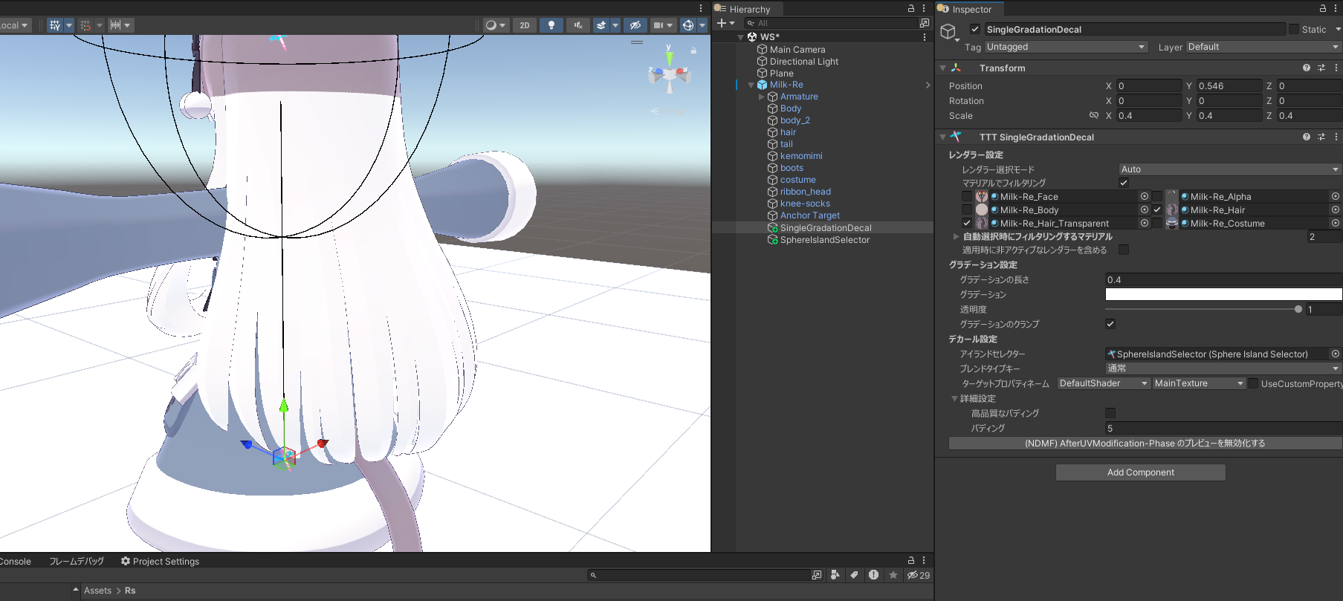Click the Inspector panel lock icon
The height and width of the screenshot is (601, 1343).
[x=1323, y=9]
